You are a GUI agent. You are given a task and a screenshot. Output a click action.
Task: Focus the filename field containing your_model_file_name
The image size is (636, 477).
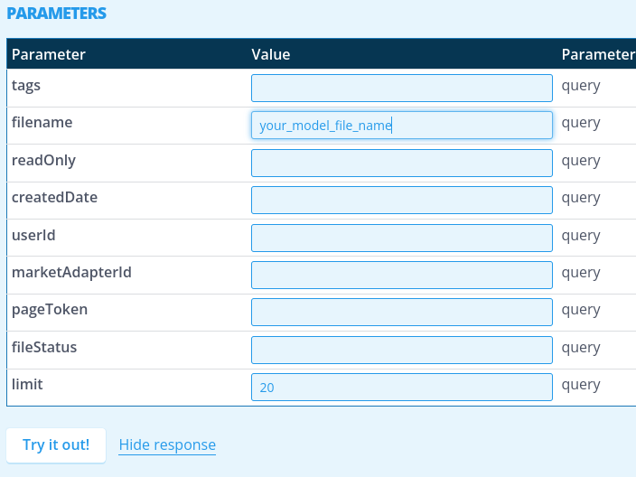click(x=401, y=126)
